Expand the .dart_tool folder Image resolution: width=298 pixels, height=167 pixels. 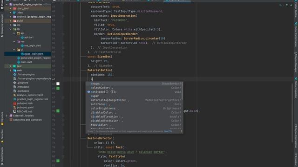[10, 8]
